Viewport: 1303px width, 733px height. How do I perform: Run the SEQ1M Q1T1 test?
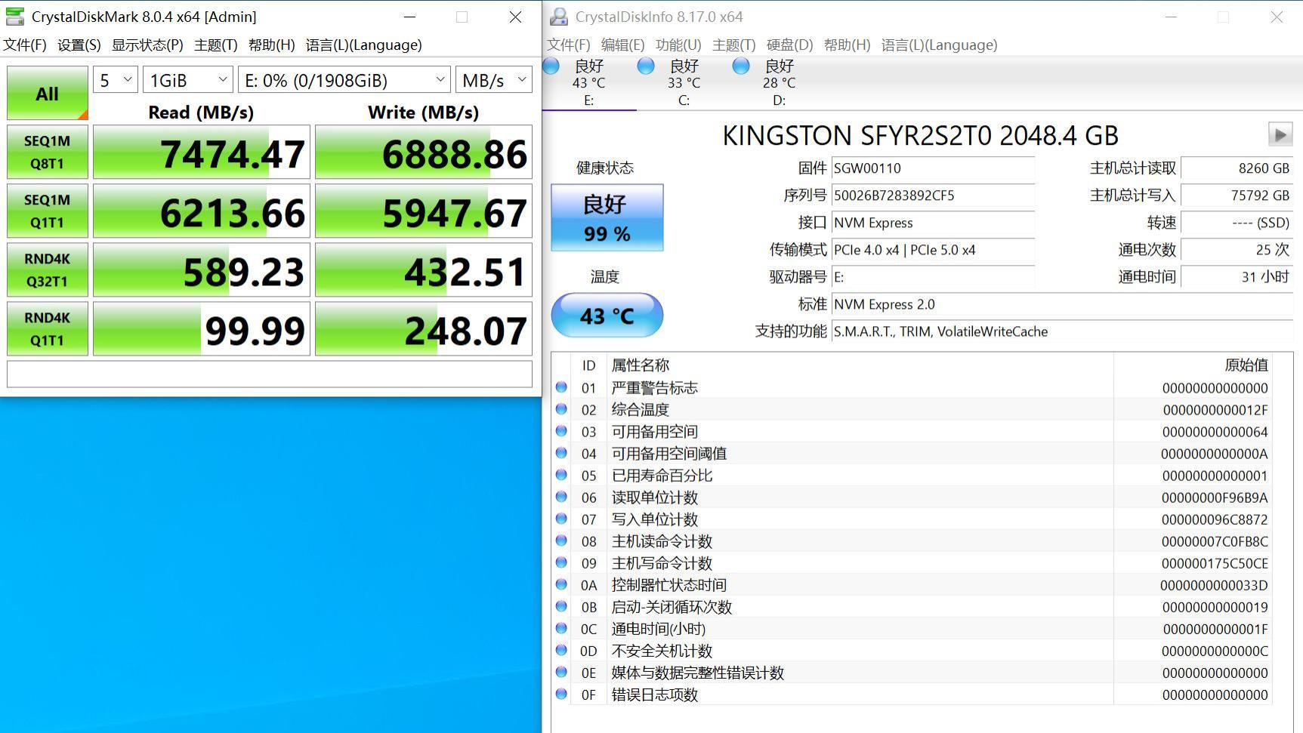click(48, 211)
